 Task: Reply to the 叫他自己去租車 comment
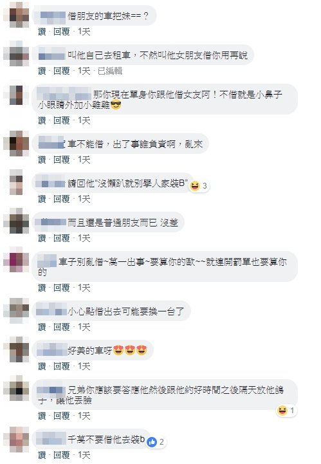[62, 71]
